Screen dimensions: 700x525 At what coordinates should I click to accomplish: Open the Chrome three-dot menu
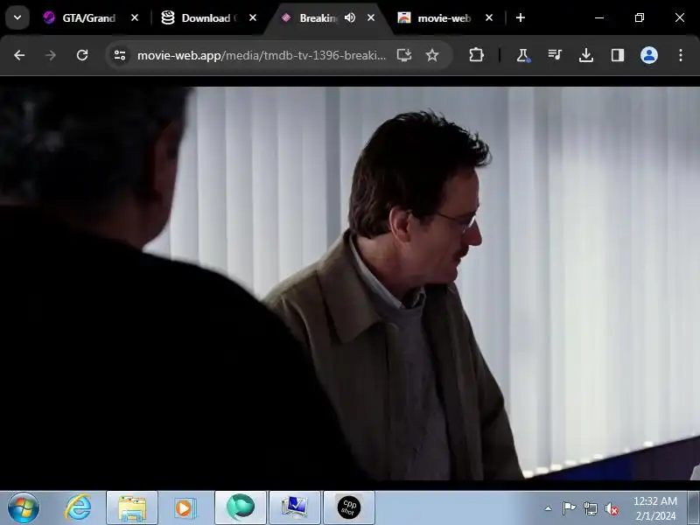coord(681,55)
